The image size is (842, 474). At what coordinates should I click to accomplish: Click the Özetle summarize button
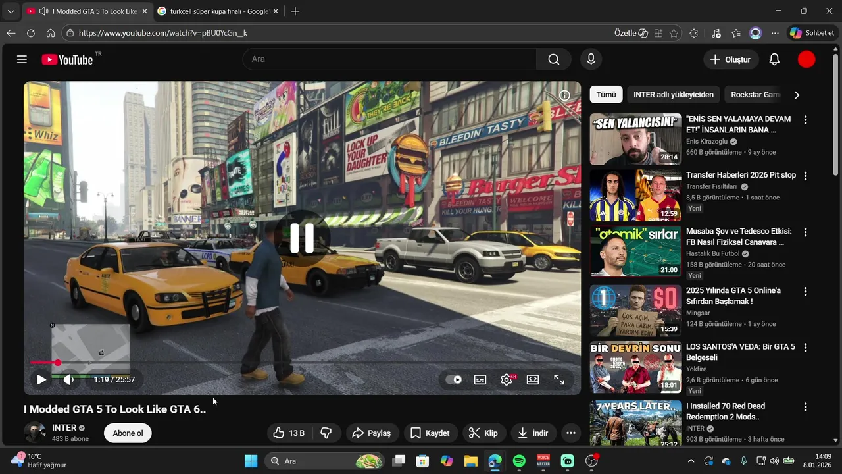(631, 33)
